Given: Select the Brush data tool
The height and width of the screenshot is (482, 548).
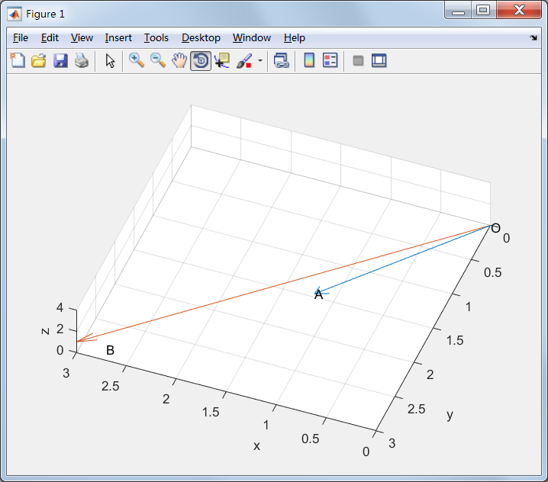Looking at the screenshot, I should [x=244, y=61].
